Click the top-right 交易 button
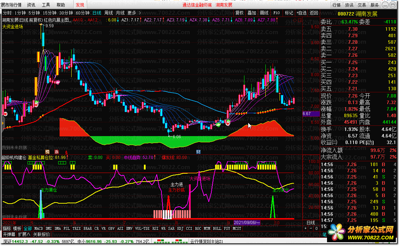 (x=361, y=5)
